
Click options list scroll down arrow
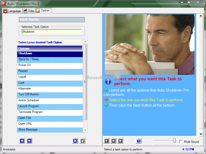(85, 130)
